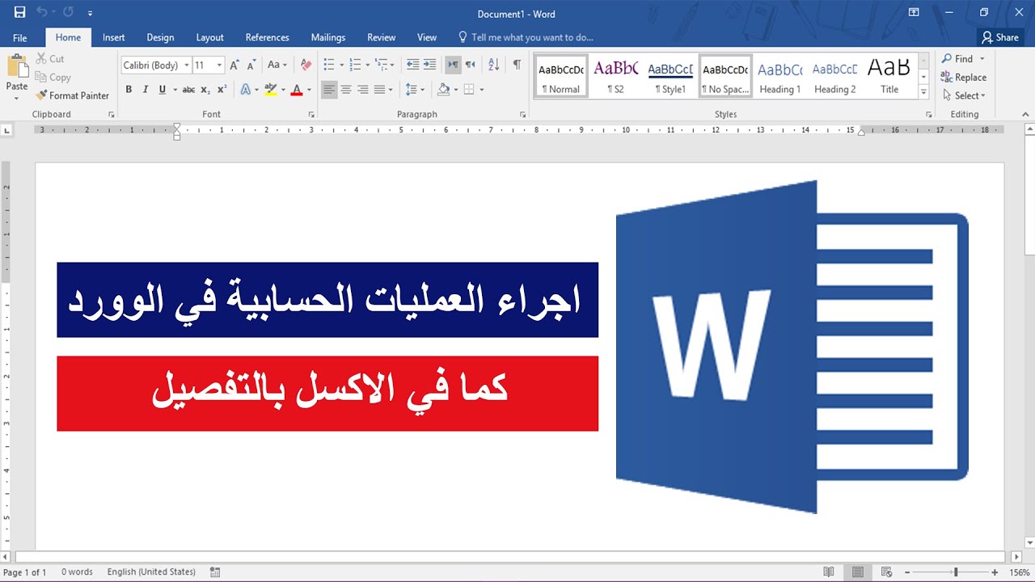Screen dimensions: 1035x582
Task: Switch to Web Layout view in status bar
Action: pyautogui.click(x=887, y=571)
